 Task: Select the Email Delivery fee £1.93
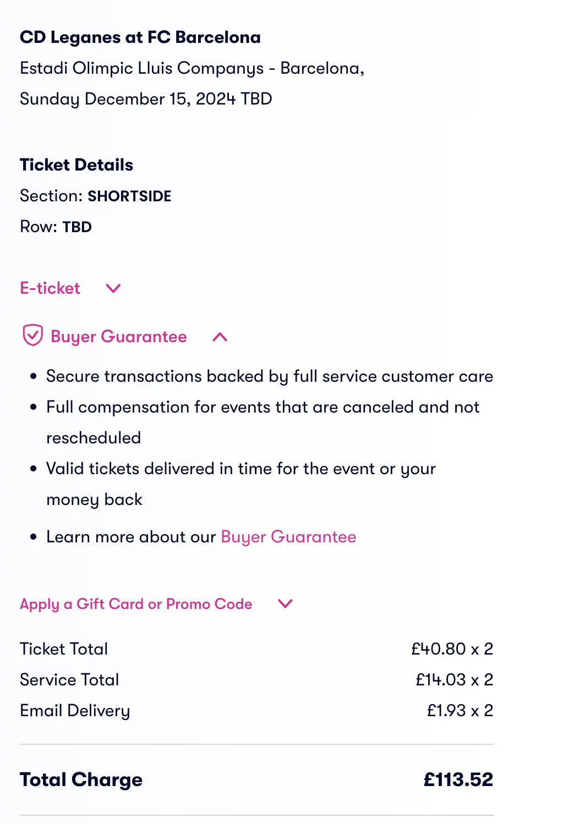click(x=446, y=710)
